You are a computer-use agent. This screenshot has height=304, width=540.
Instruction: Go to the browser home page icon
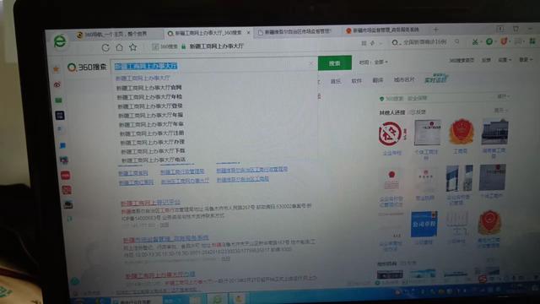(119, 47)
